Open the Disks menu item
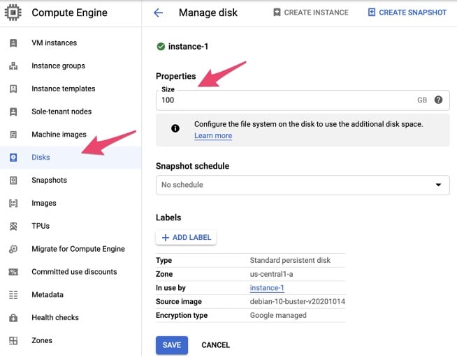The width and height of the screenshot is (457, 357). point(41,158)
